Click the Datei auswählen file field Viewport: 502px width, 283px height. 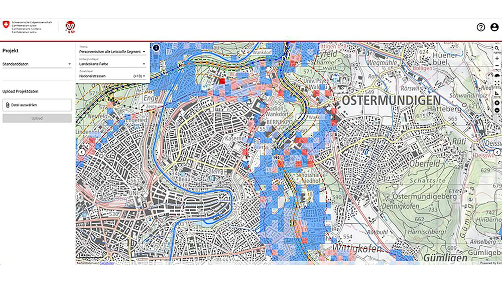[x=37, y=105]
